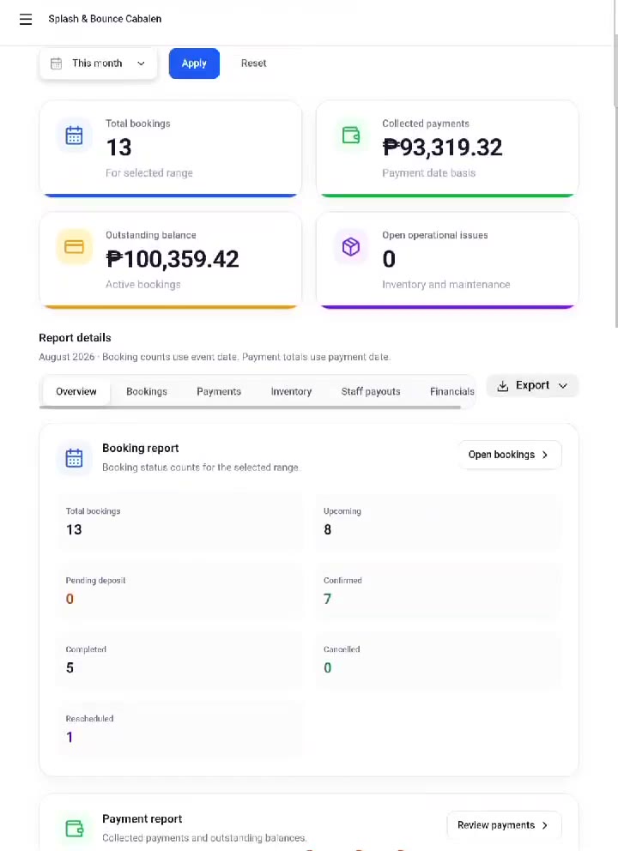
Task: Click the Payment report wallet icon
Action: 75,829
